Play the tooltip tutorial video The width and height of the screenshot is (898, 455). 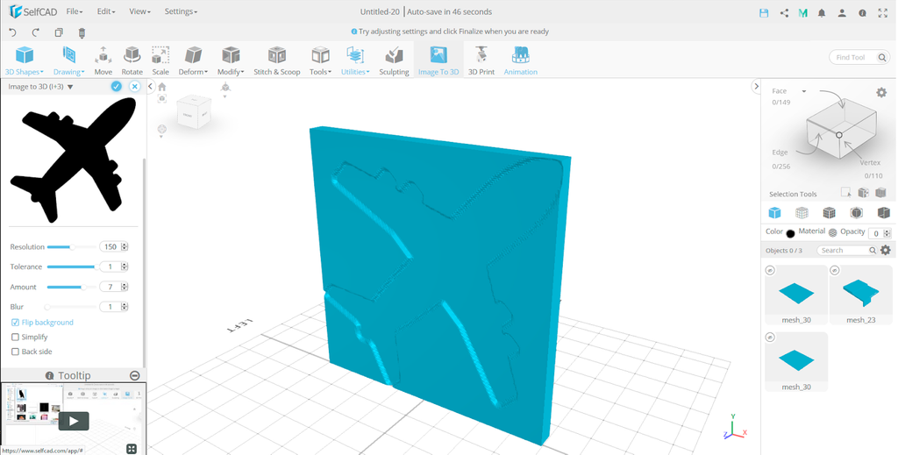pos(74,421)
